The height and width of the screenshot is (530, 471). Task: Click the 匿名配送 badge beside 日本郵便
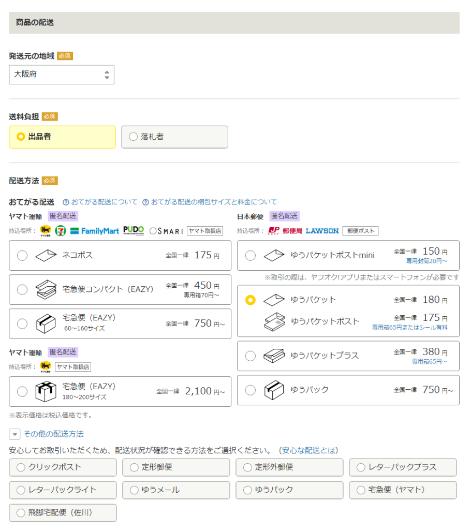tap(284, 216)
